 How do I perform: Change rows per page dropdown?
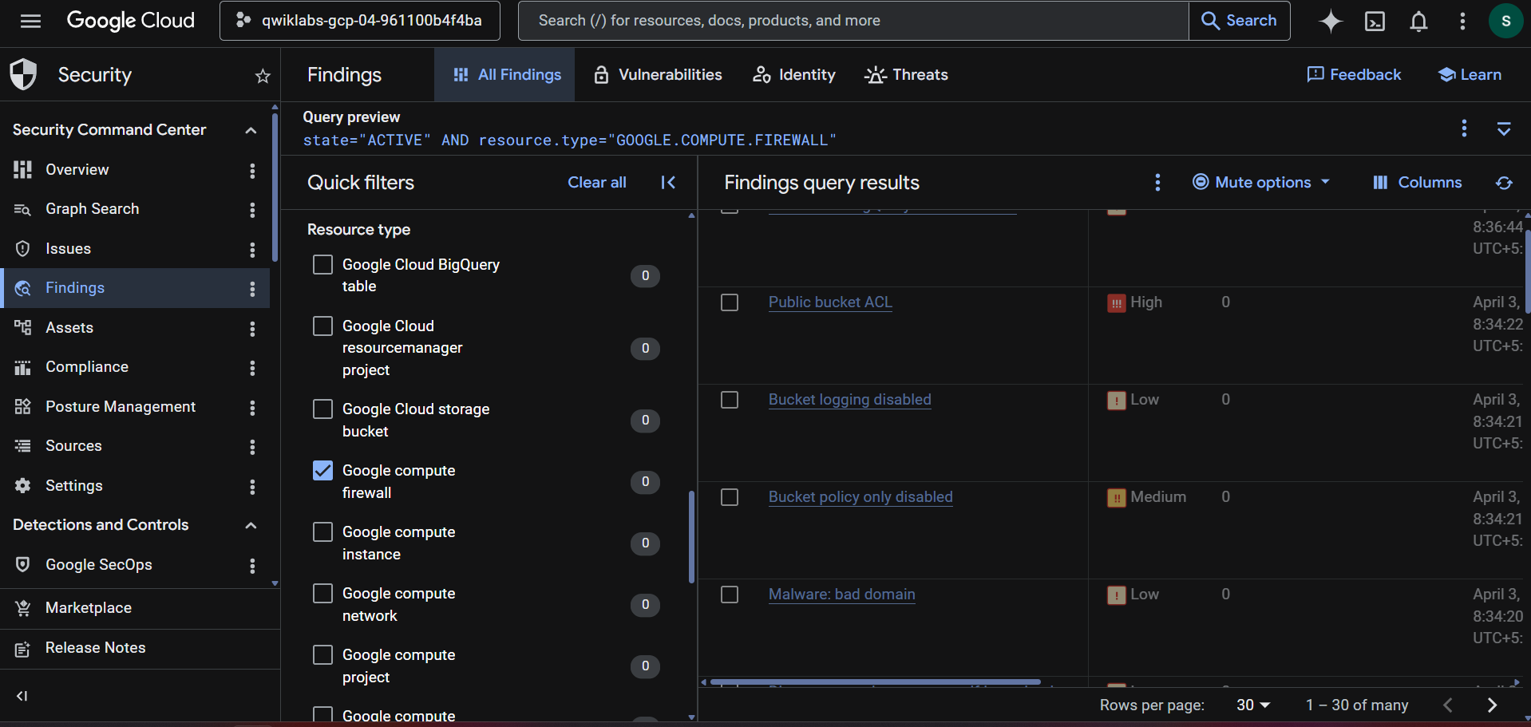(1252, 705)
